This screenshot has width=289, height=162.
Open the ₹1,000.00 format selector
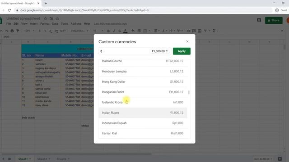[x=159, y=51]
